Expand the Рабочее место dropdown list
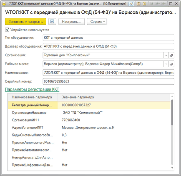The height and width of the screenshot is (176, 181). (x=166, y=64)
